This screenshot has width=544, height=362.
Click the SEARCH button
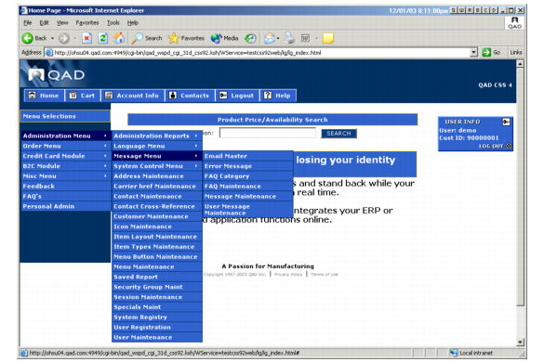pyautogui.click(x=338, y=134)
